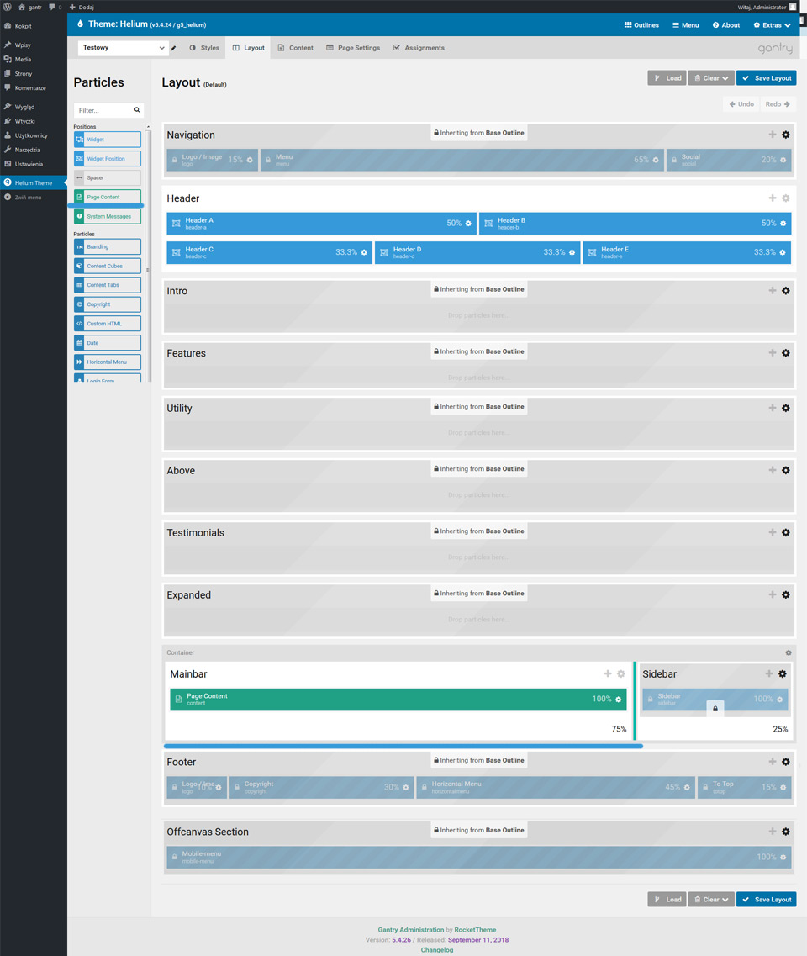
Task: Click pencil icon to rename outline
Action: (x=174, y=48)
